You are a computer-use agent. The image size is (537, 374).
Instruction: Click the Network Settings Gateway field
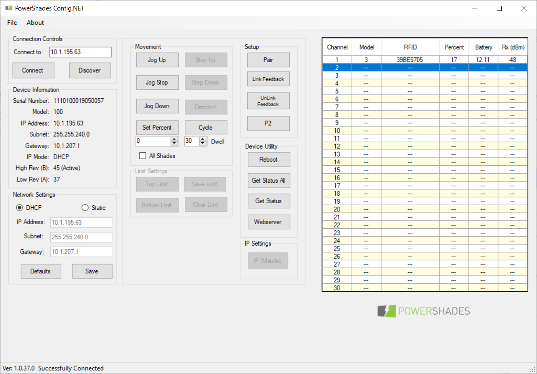click(x=82, y=252)
